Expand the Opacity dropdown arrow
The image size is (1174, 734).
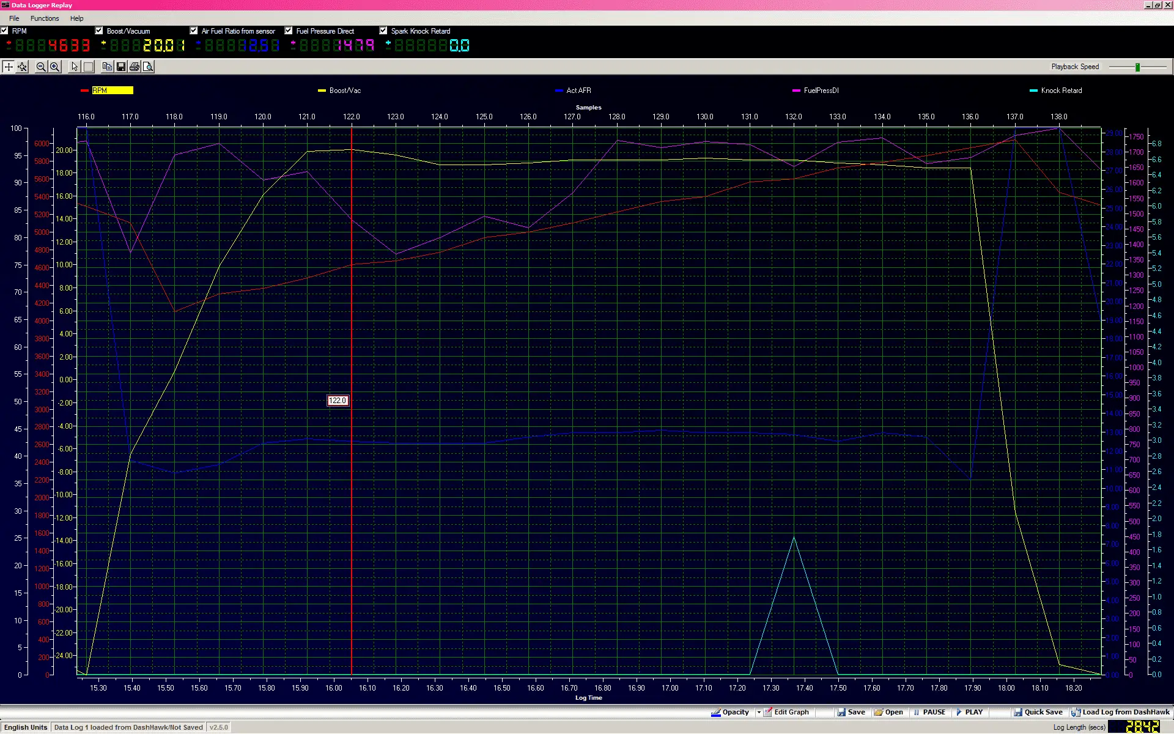758,712
